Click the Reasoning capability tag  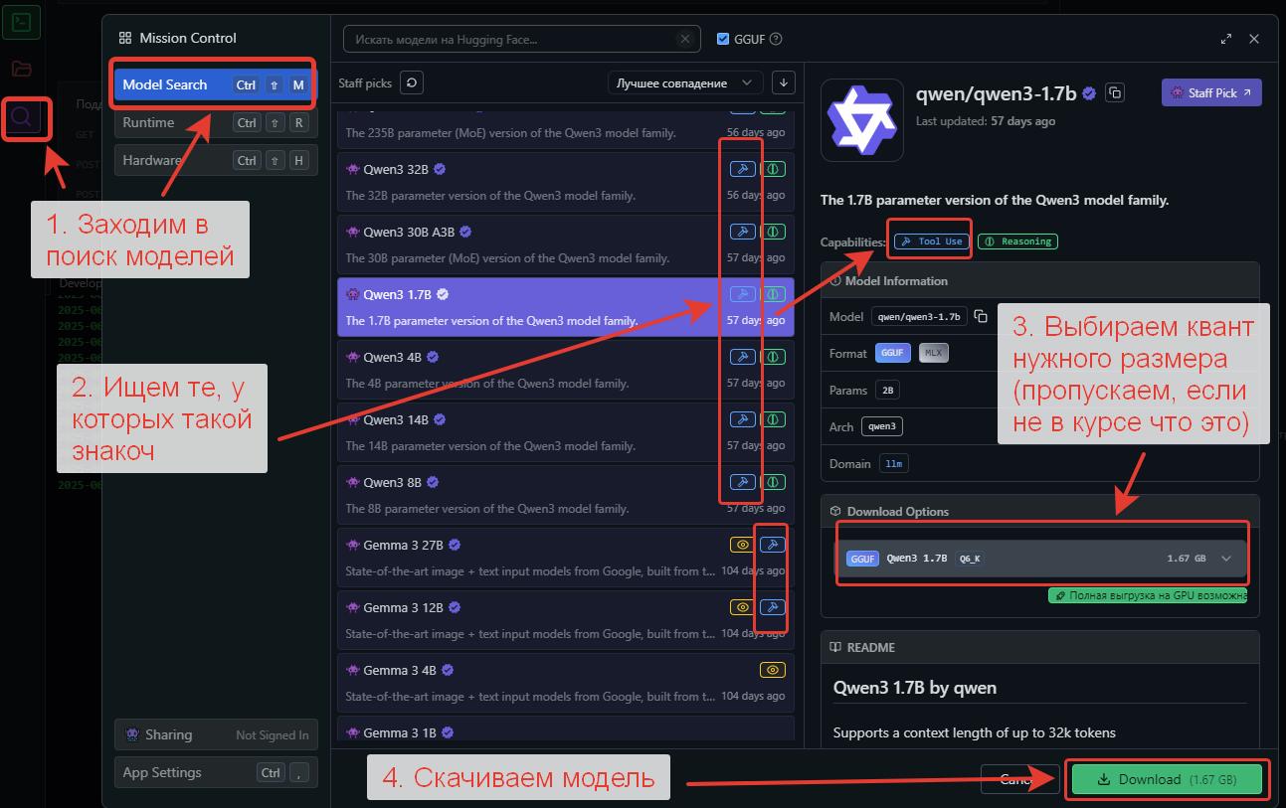click(x=1016, y=242)
